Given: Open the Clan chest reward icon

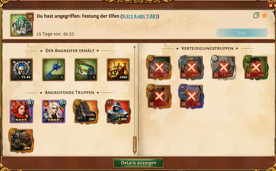Looking at the screenshot, I should [86, 70].
